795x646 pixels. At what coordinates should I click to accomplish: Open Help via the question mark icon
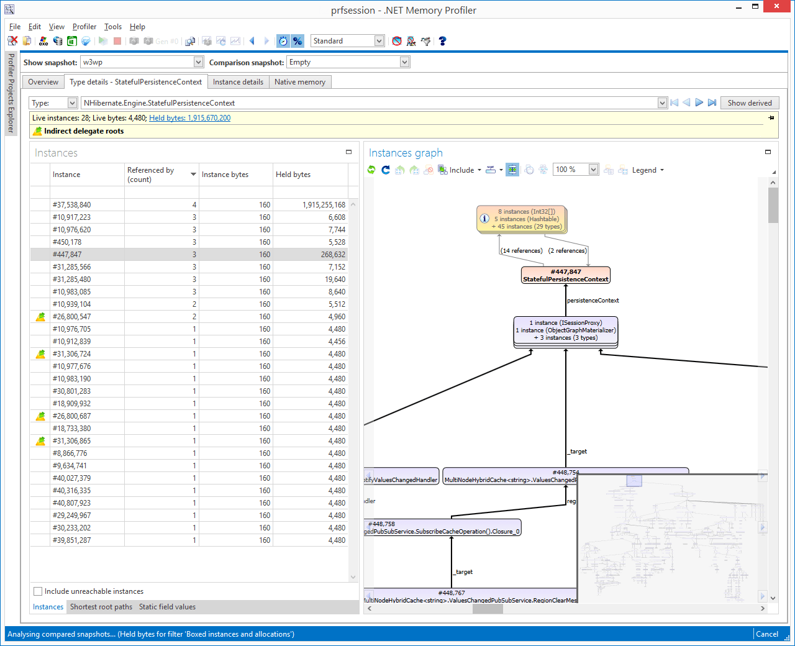click(x=442, y=40)
